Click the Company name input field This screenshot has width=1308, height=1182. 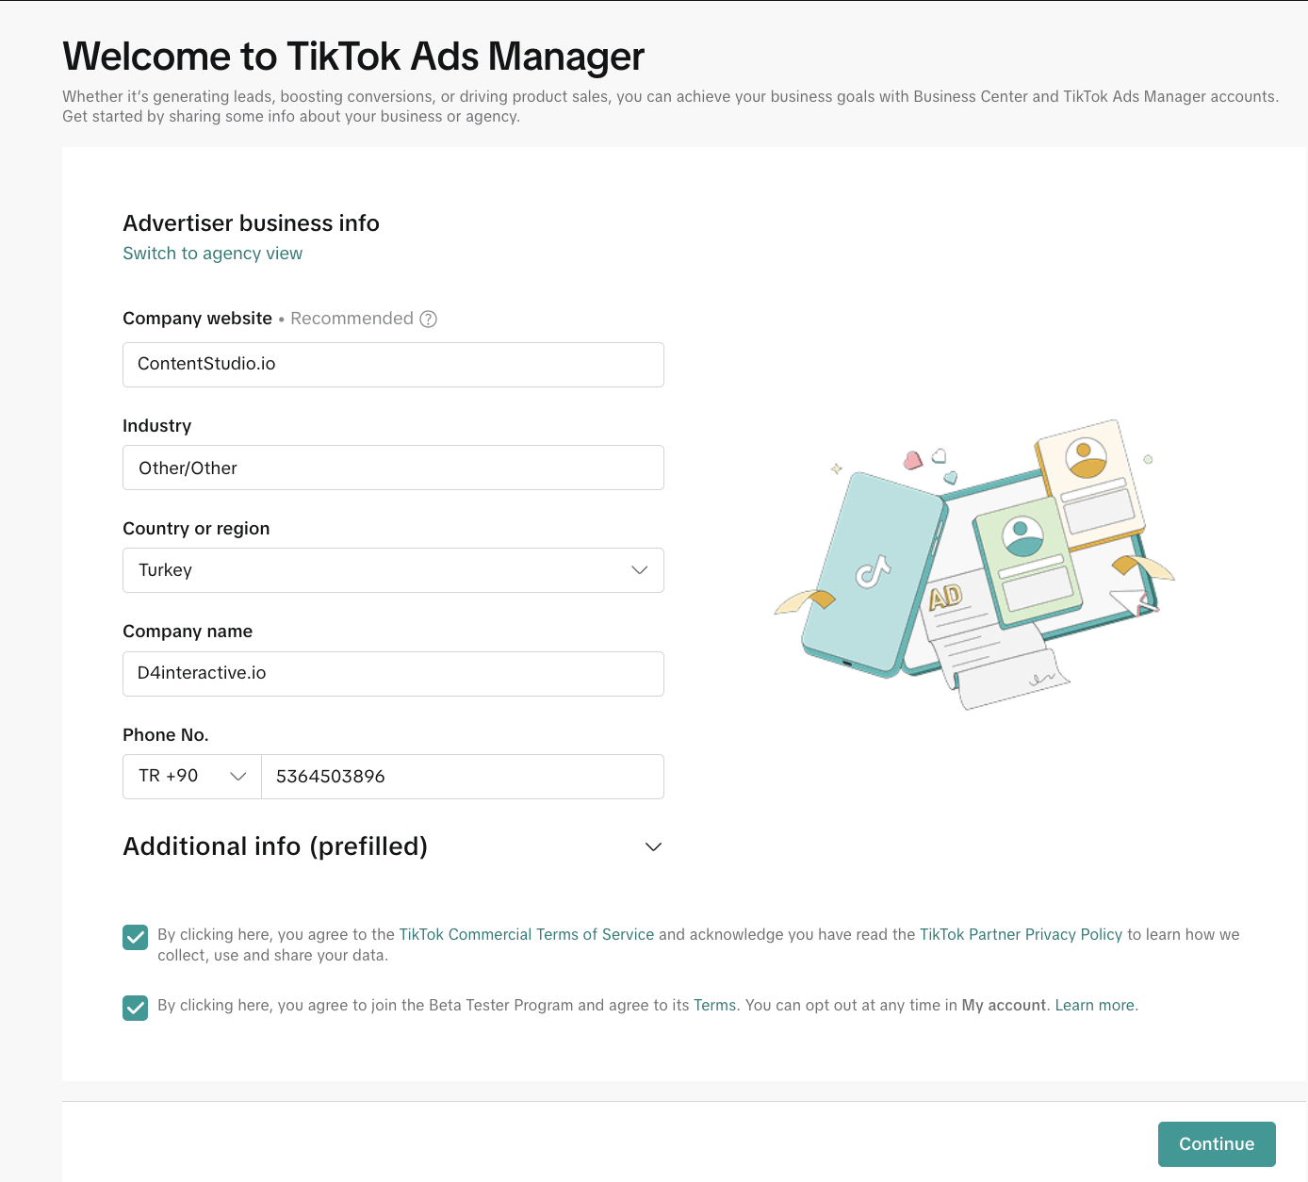pyautogui.click(x=393, y=674)
